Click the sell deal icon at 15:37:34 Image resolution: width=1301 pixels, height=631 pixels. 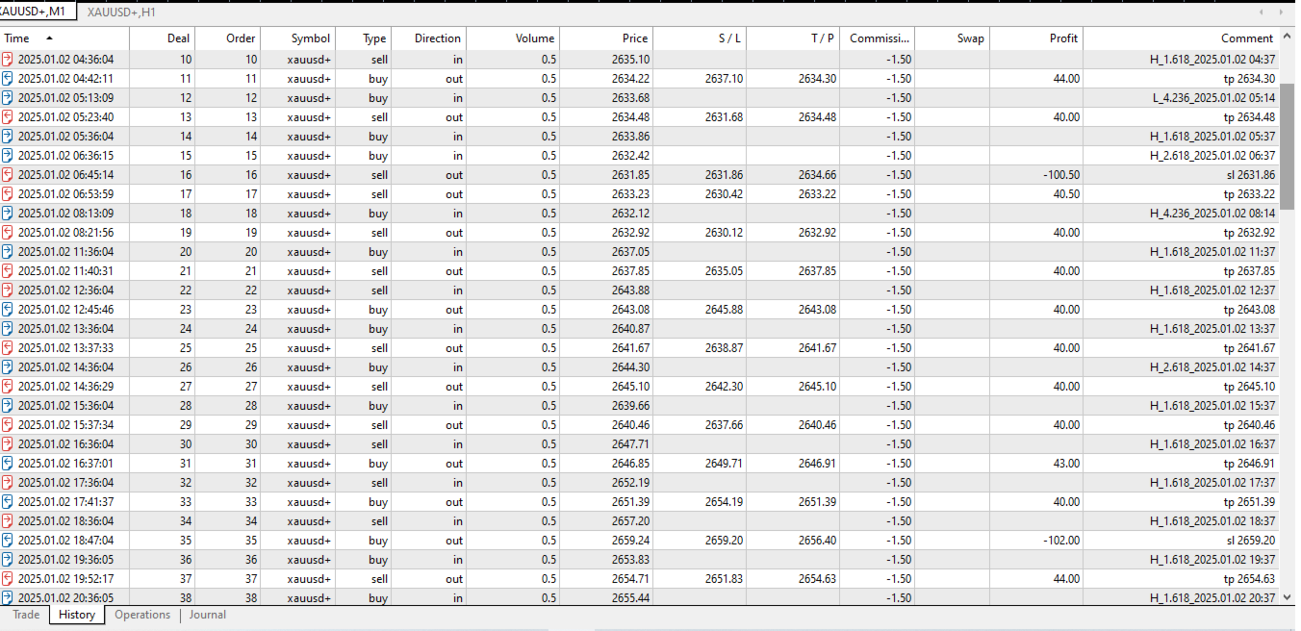pos(8,425)
